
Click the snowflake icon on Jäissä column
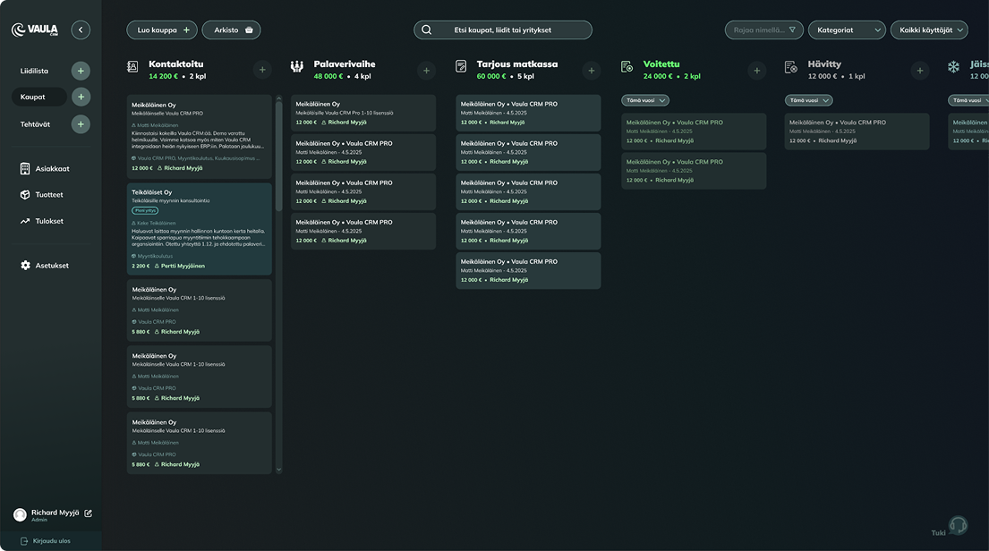[x=952, y=64]
